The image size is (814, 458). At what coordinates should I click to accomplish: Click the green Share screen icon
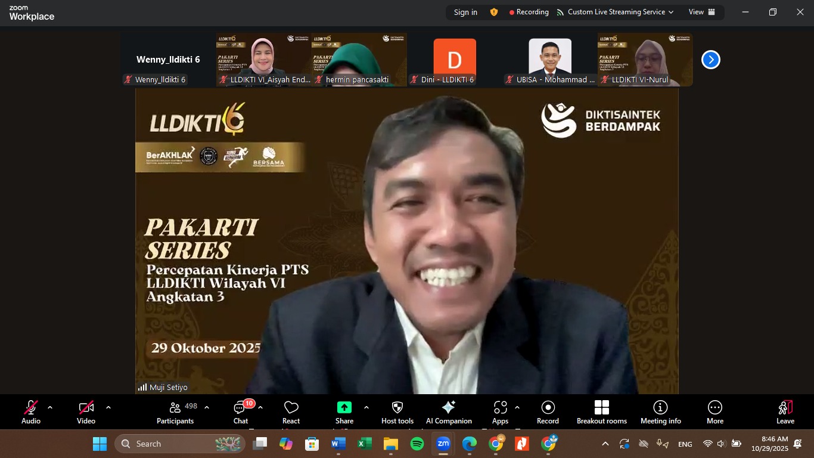344,407
